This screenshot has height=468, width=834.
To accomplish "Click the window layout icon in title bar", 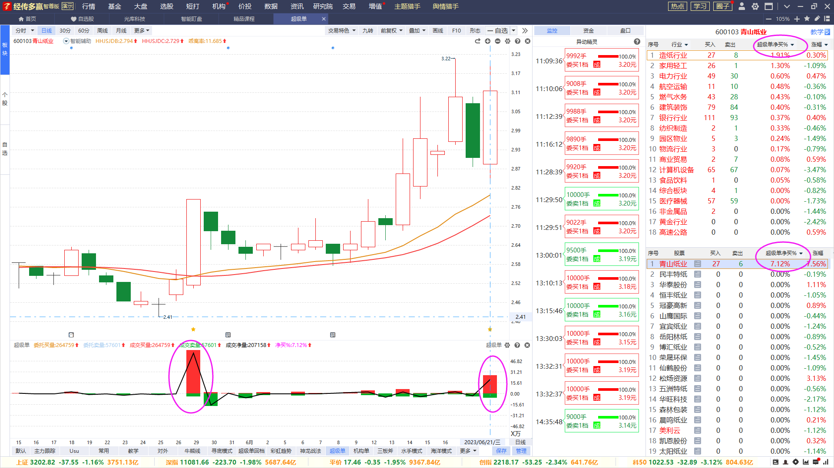I will [x=769, y=7].
